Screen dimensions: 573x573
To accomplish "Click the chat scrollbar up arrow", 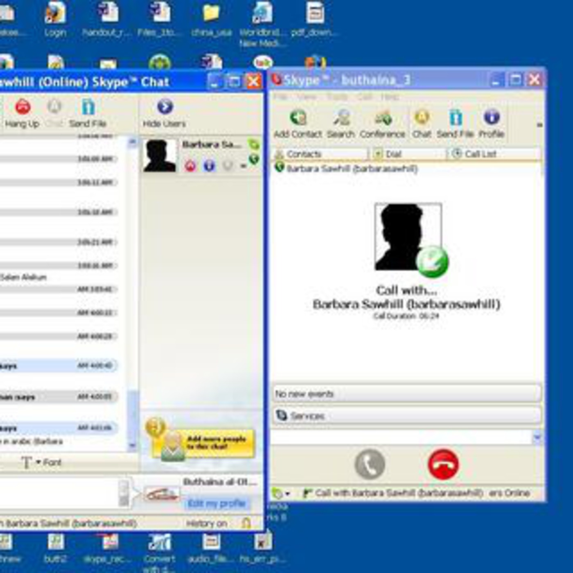I will click(x=132, y=142).
